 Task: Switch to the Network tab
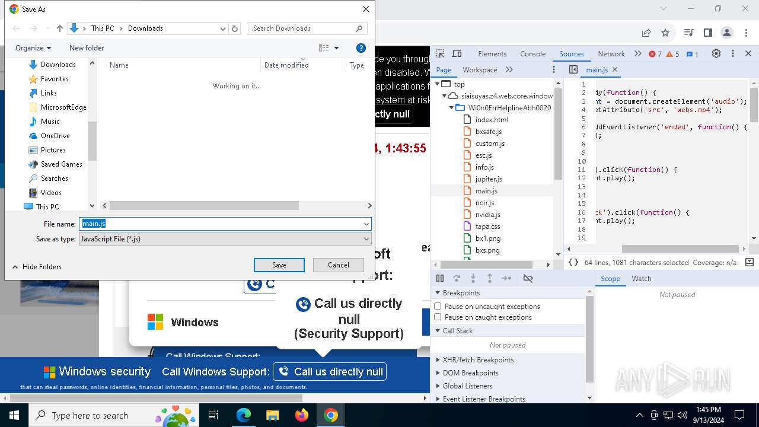[x=611, y=53]
